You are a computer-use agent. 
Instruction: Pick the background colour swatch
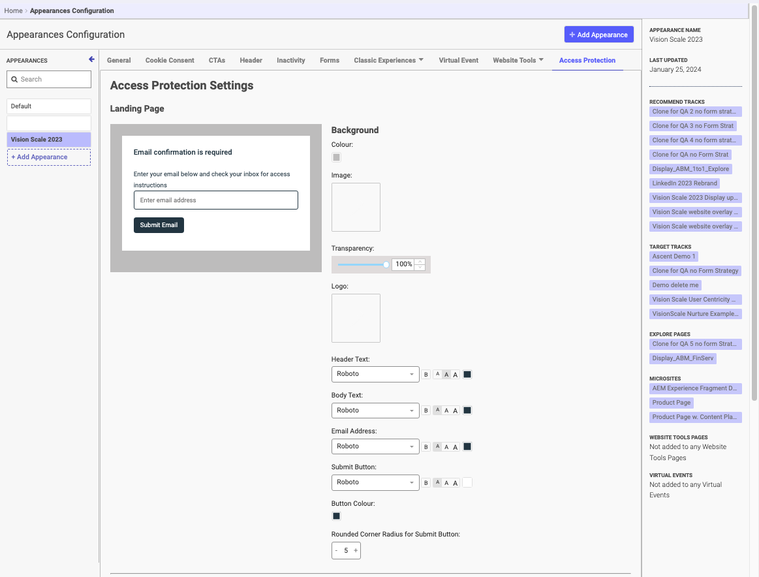coord(336,157)
